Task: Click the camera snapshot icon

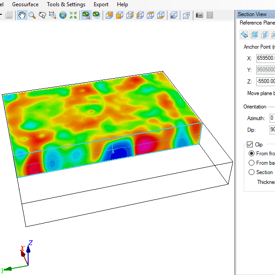Action: [200, 15]
